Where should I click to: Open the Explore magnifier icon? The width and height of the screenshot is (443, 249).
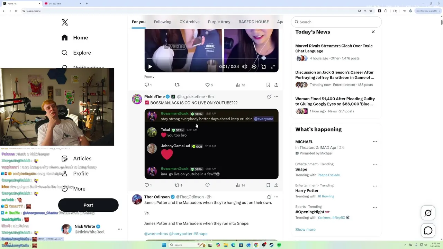click(65, 53)
